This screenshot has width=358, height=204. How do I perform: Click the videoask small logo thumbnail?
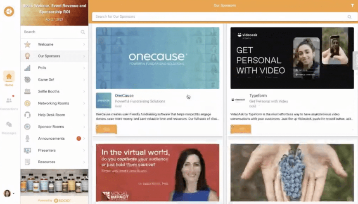pyautogui.click(x=238, y=100)
